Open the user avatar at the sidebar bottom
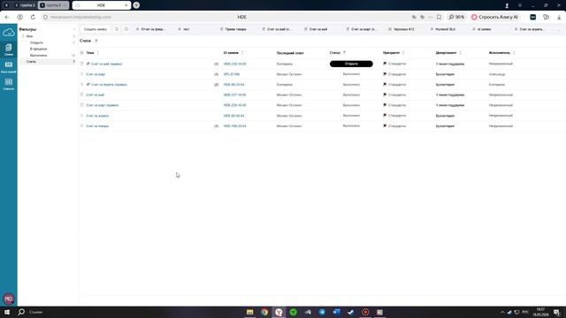The height and width of the screenshot is (318, 566). point(8,299)
